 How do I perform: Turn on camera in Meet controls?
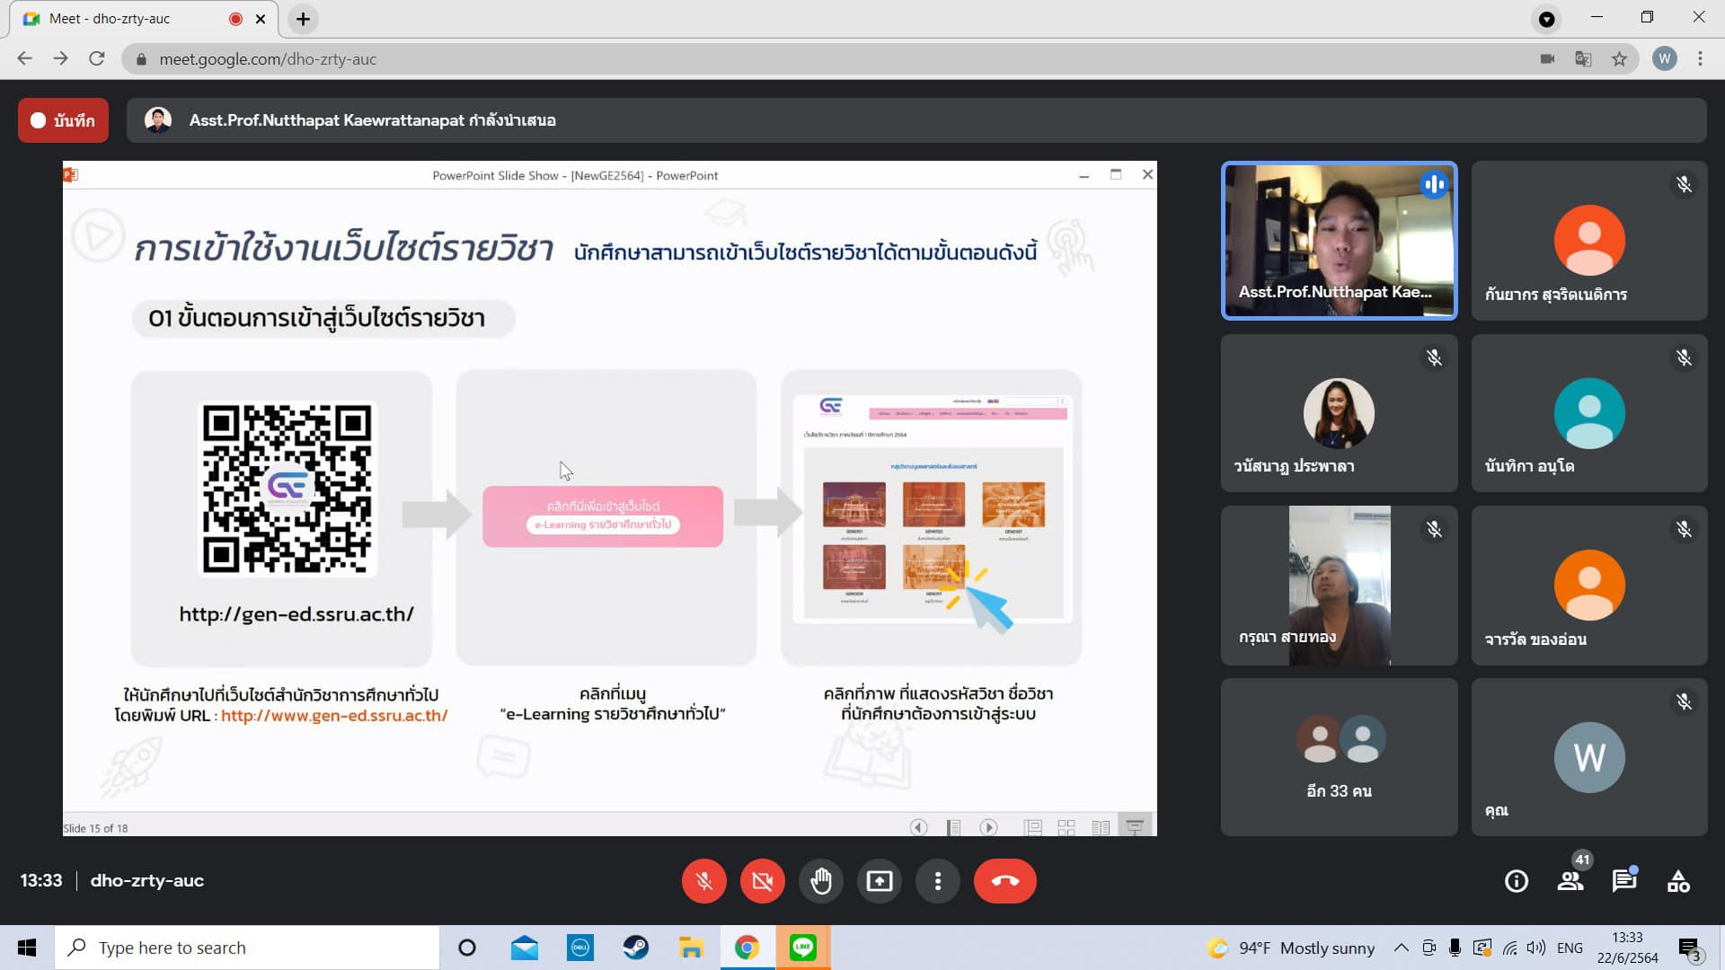[762, 881]
